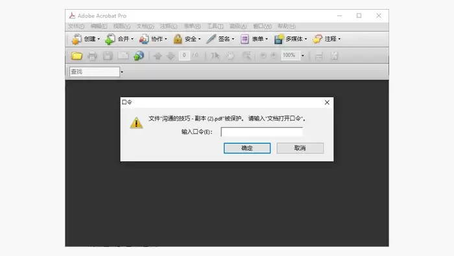Go to next page with down arrow

(171, 56)
